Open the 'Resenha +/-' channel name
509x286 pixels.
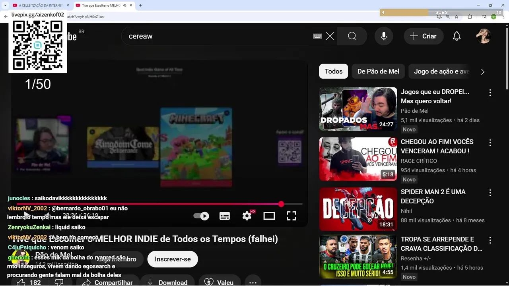[416, 258]
